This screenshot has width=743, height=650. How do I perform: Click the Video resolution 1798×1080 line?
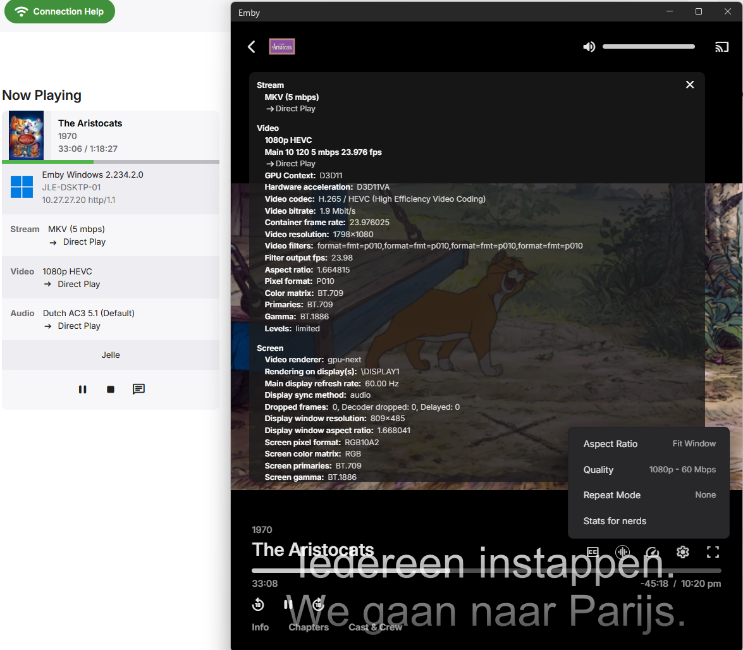319,234
